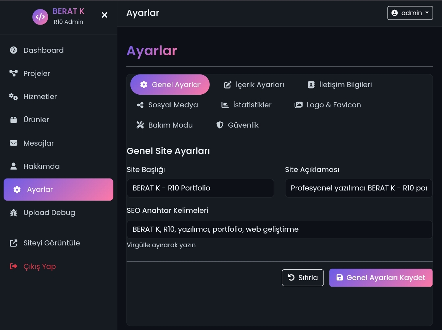Click the SEO Anahtar Kelimeleri label
Screen dimensions: 442x330
click(167, 210)
